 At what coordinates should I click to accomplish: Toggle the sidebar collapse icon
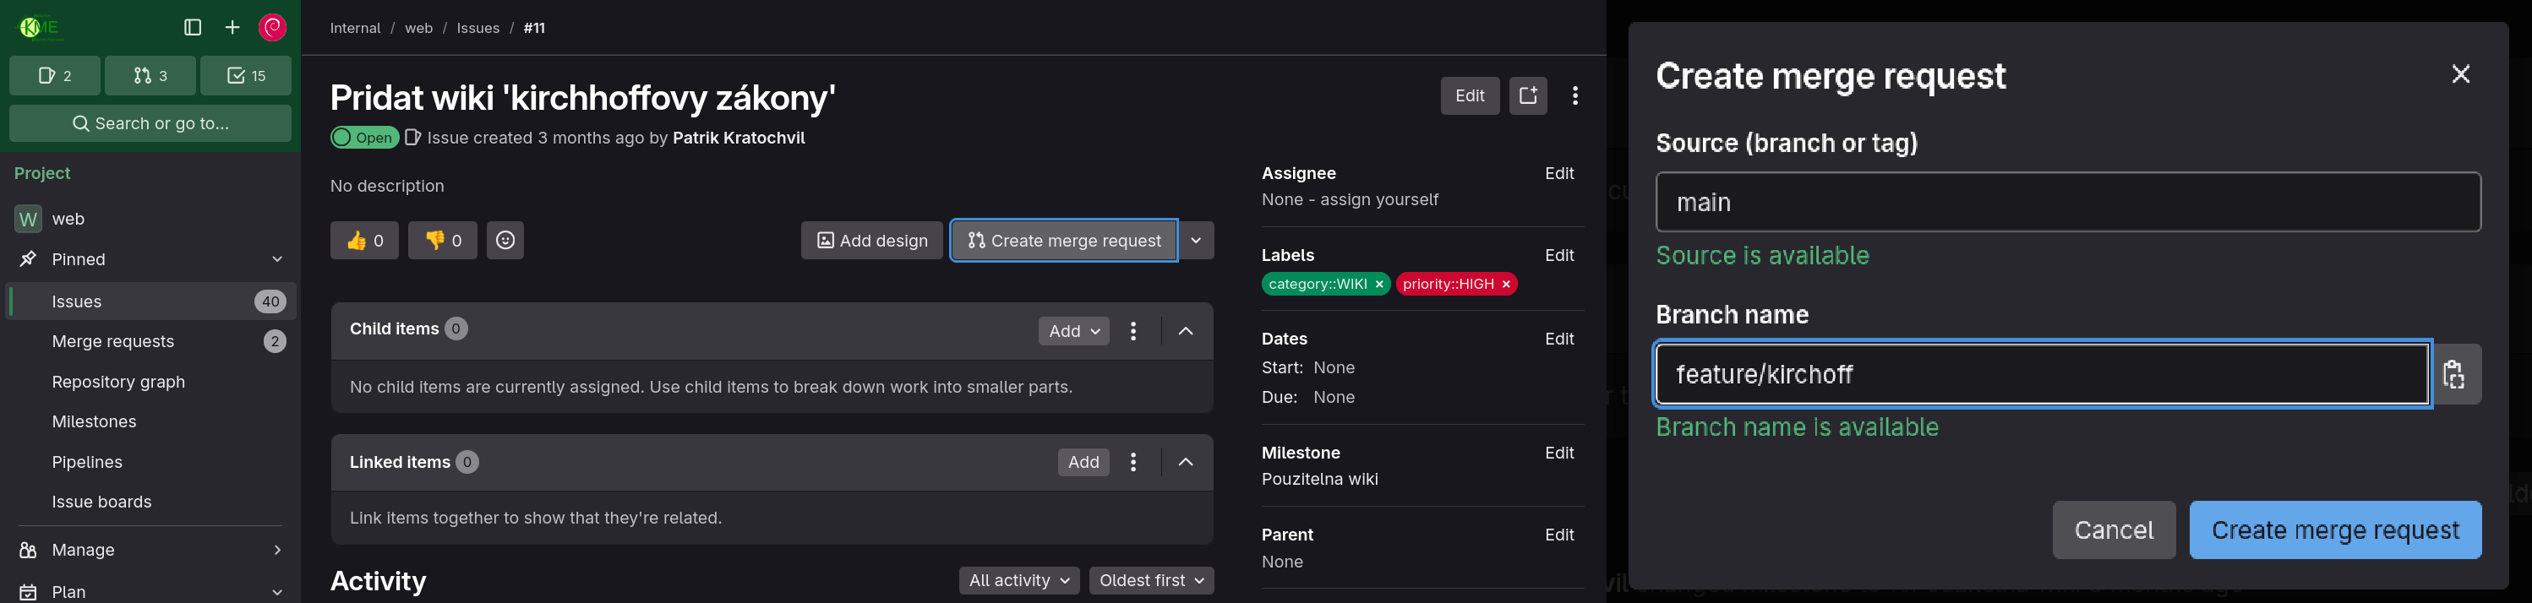click(x=193, y=28)
